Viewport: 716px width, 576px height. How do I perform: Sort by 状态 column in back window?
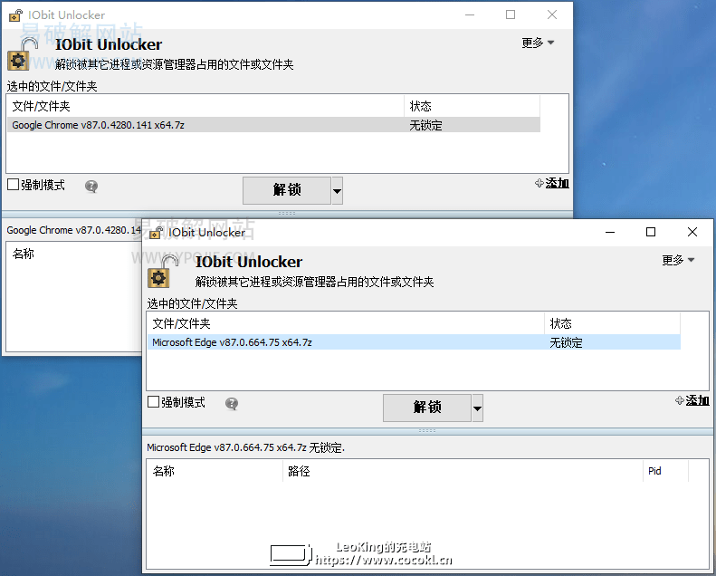click(473, 106)
